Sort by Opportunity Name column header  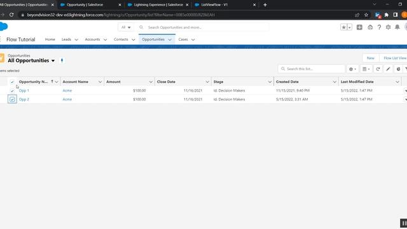click(x=33, y=82)
